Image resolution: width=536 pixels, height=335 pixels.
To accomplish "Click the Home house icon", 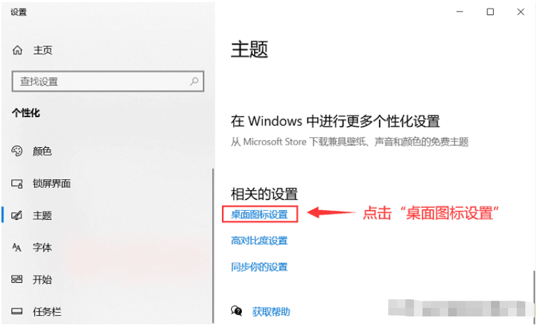I will tap(17, 50).
